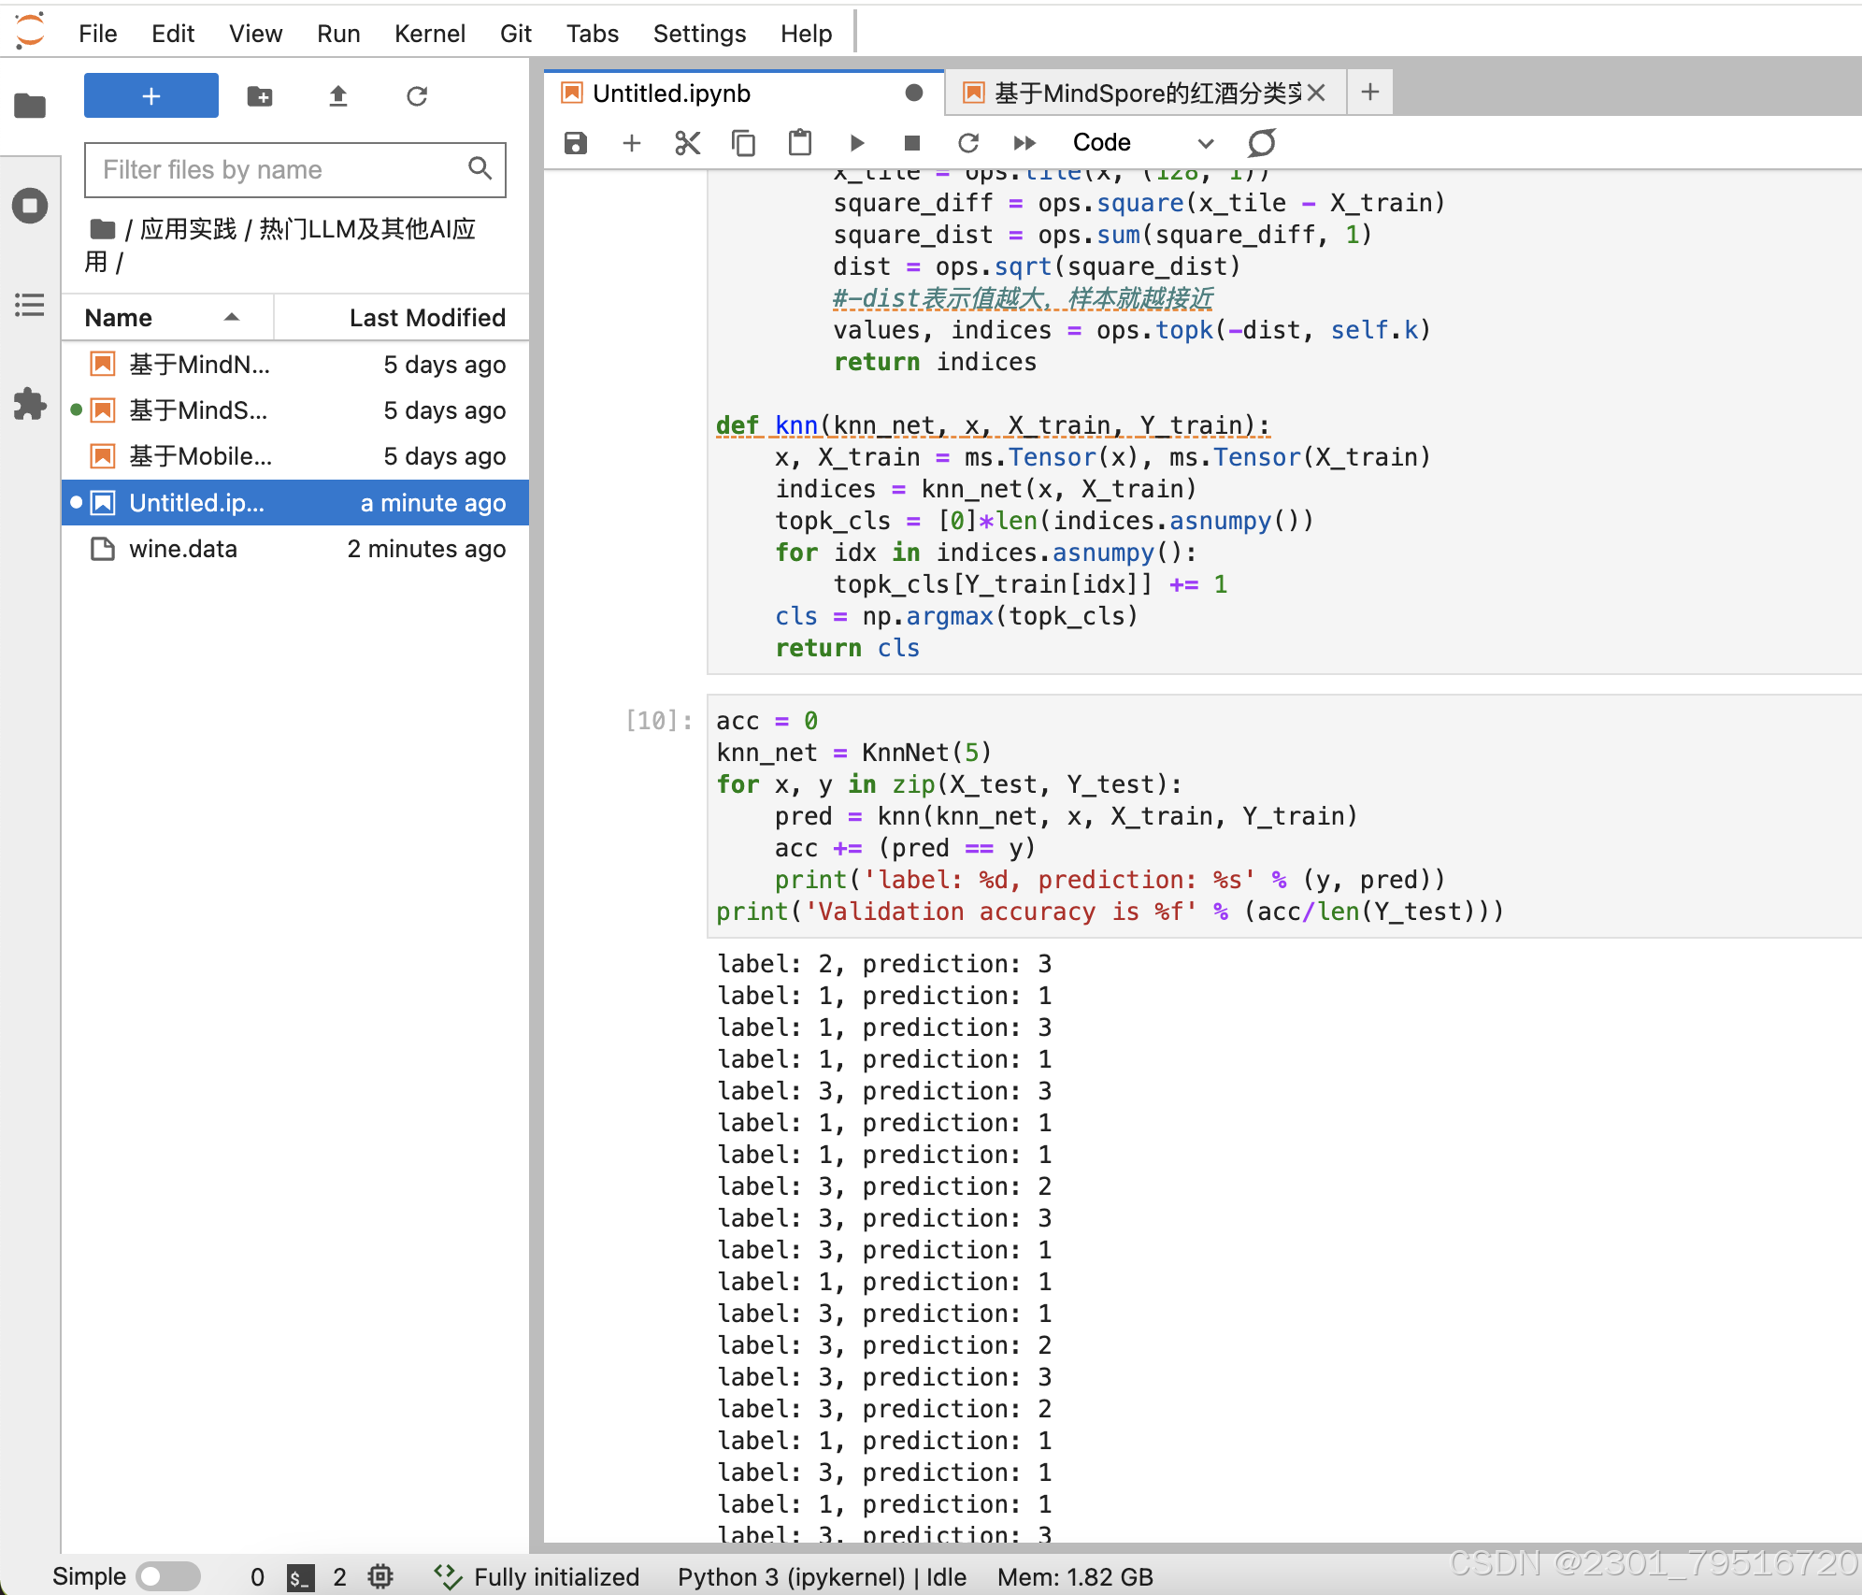Switch to 基于MindSpore的红酒分类 notebook tab
This screenshot has height=1595, width=1862.
1146,93
